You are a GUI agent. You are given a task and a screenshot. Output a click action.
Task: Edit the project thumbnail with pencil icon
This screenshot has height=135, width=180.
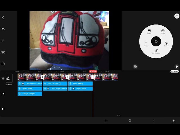(x=8, y=78)
